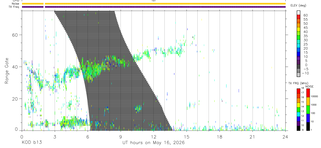Click the cyan ELEV segment between 25 and 30
Image resolution: width=321 pixels, height=148 pixels.
click(x=299, y=42)
